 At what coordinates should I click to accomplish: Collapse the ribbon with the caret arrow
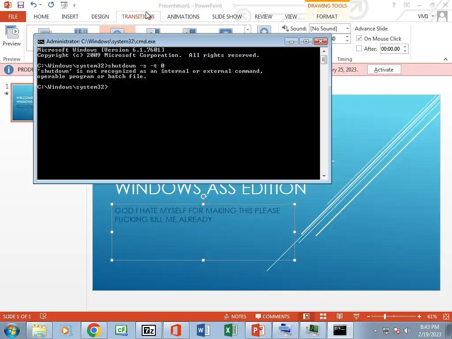[x=445, y=59]
